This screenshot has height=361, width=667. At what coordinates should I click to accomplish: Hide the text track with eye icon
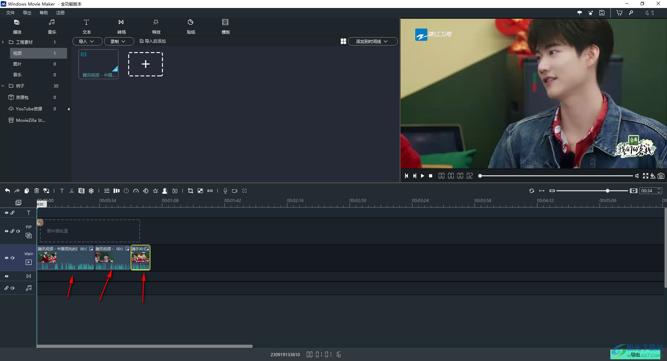tap(6, 213)
